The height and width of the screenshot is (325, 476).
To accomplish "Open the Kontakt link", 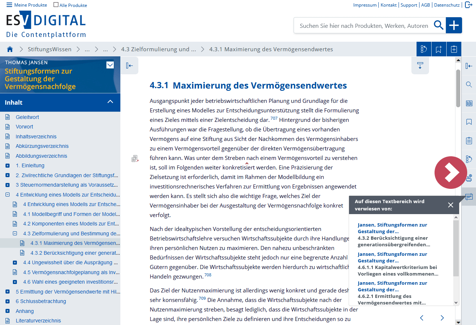I will pyautogui.click(x=389, y=5).
